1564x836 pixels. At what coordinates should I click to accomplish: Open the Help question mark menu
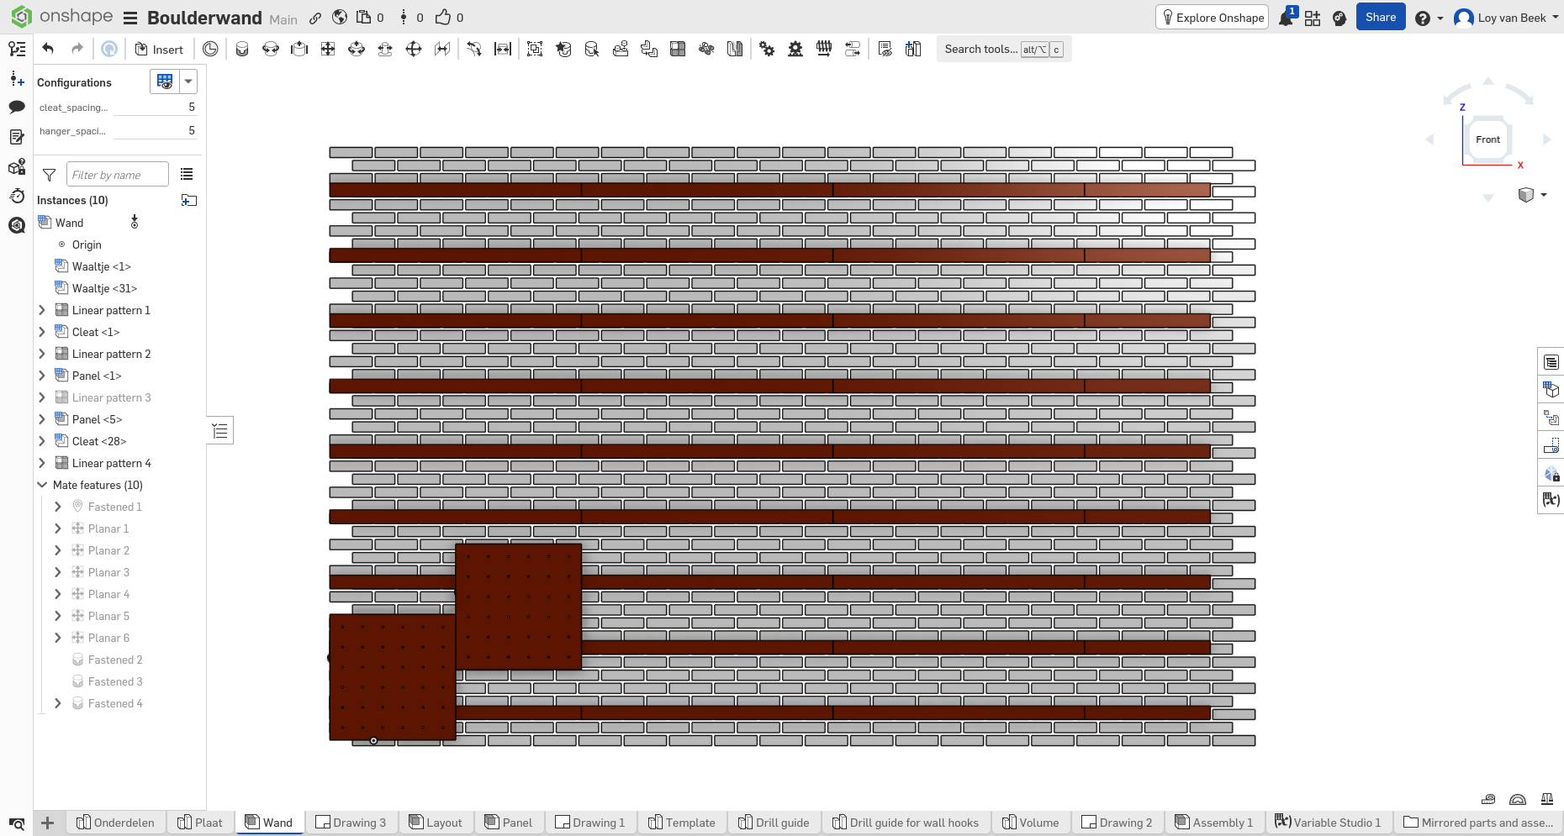coord(1428,18)
